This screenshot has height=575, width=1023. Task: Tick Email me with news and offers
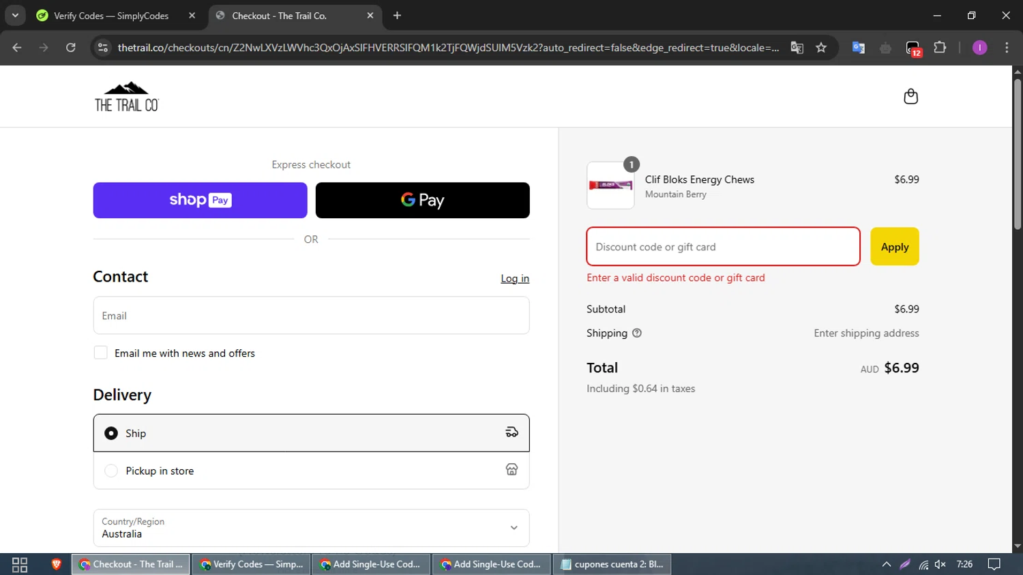click(x=100, y=353)
